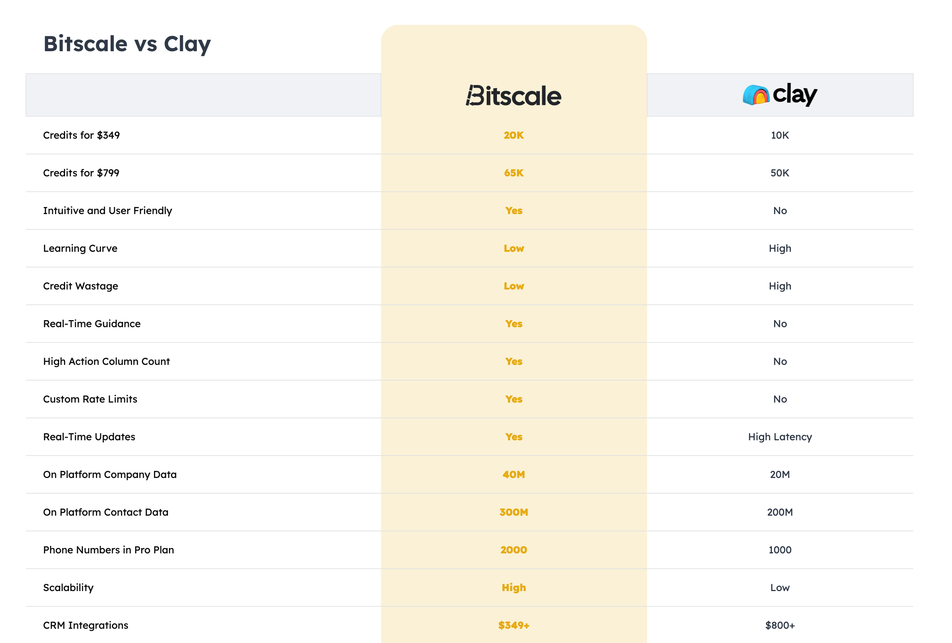Click the $349+ CRM Integrations value
This screenshot has height=643, width=952.
click(513, 625)
